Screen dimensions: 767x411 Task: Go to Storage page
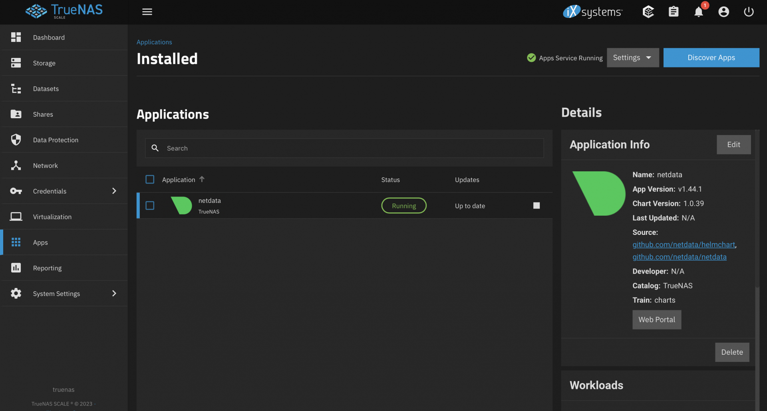coord(64,63)
